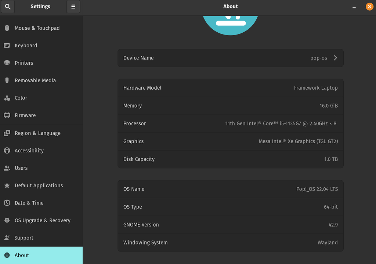Select the Accessibility icon in the sidebar
Image resolution: width=376 pixels, height=264 pixels.
[x=6, y=151]
